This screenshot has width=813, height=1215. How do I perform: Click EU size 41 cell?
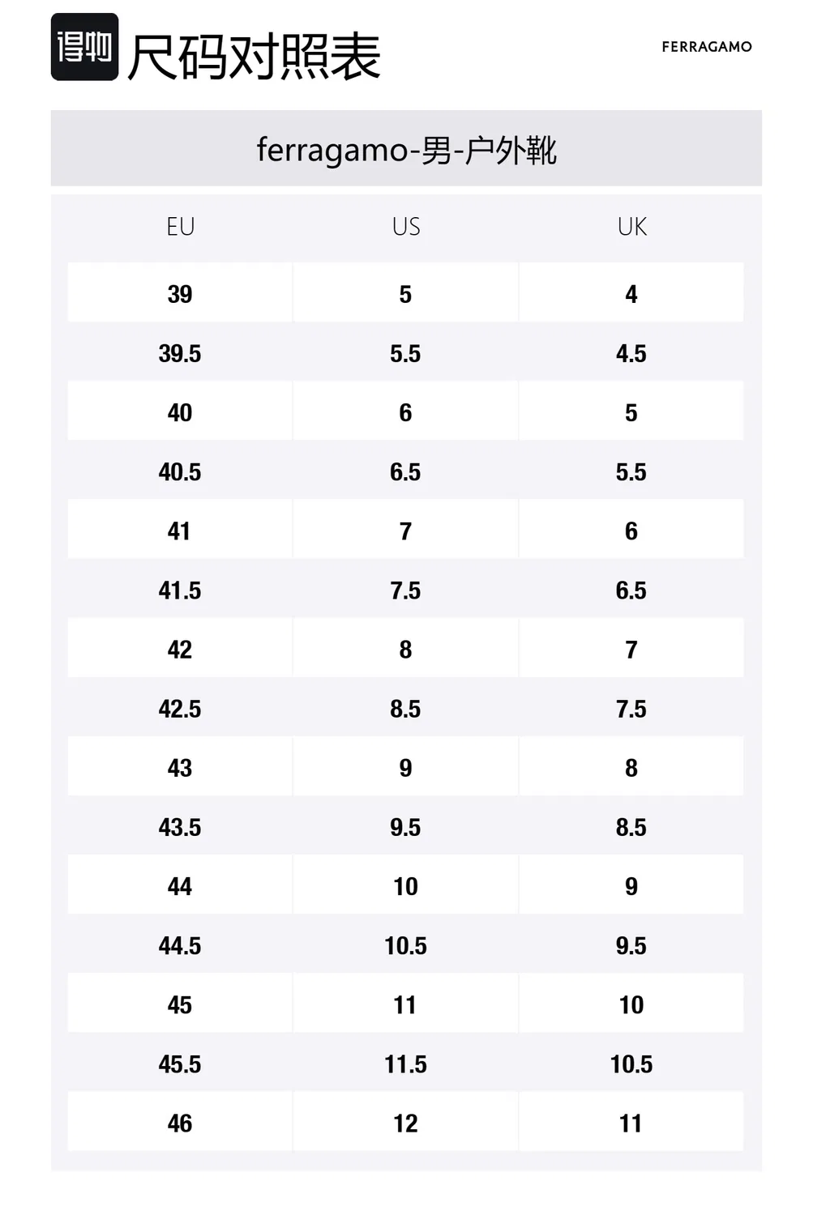[x=180, y=530]
